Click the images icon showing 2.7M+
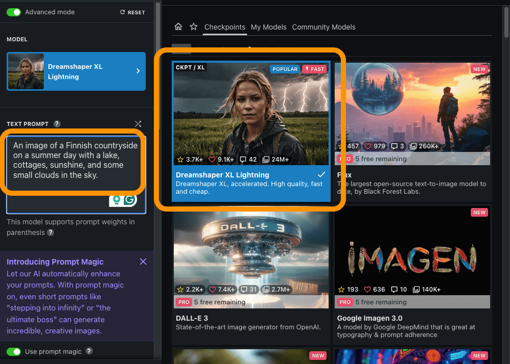510x364 pixels. pos(266,290)
